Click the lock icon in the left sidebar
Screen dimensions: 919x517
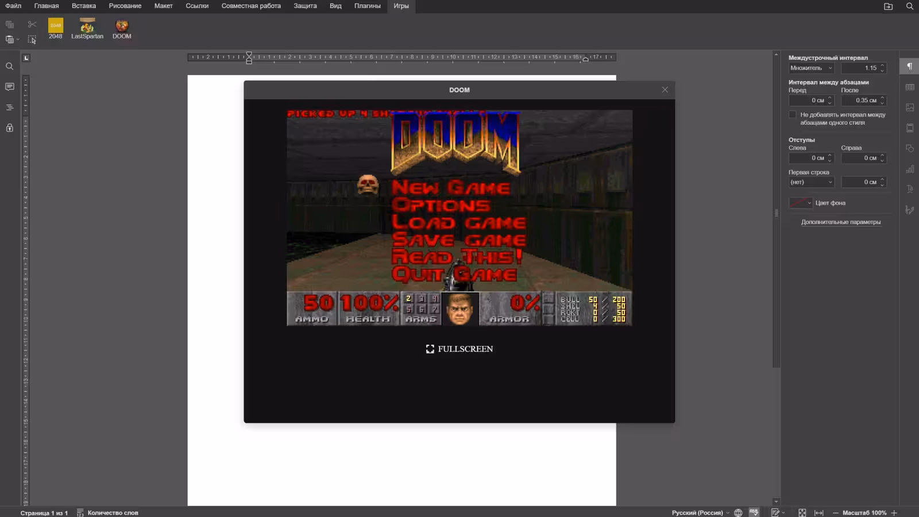tap(10, 128)
